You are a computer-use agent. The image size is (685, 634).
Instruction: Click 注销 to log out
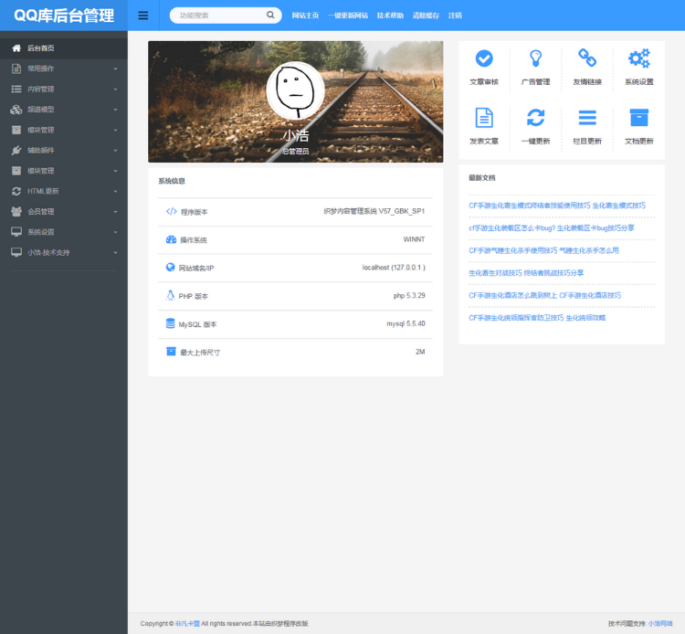pos(455,16)
